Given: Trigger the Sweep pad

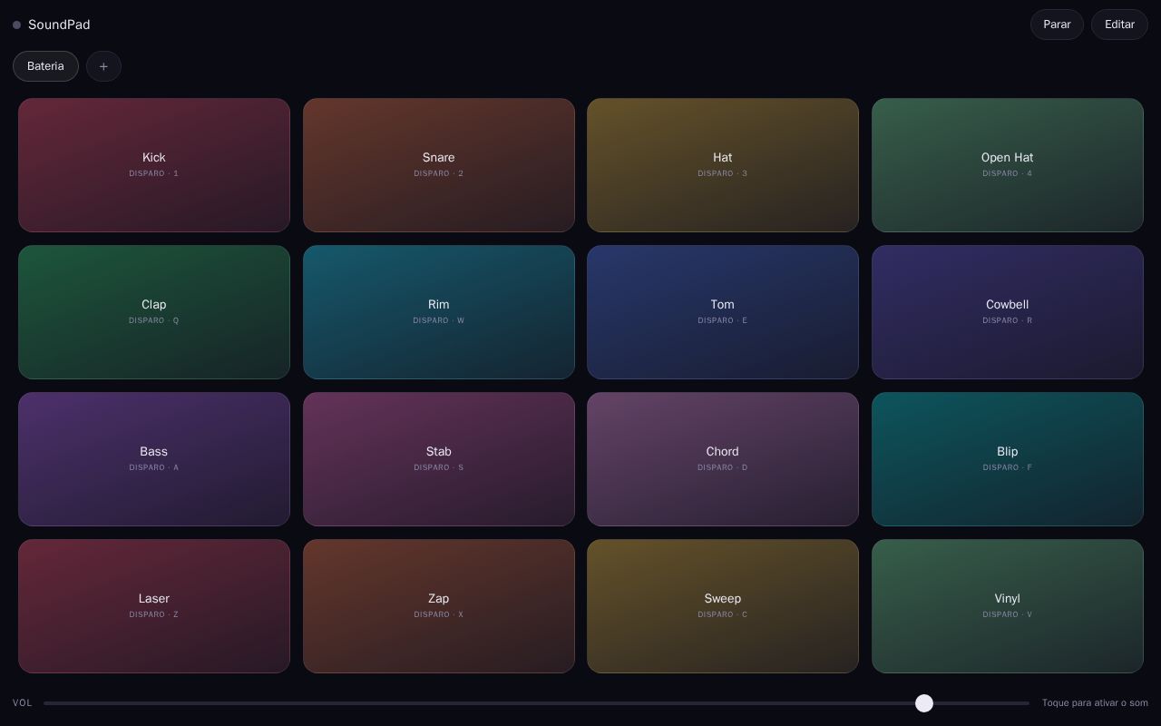Looking at the screenshot, I should (x=723, y=606).
